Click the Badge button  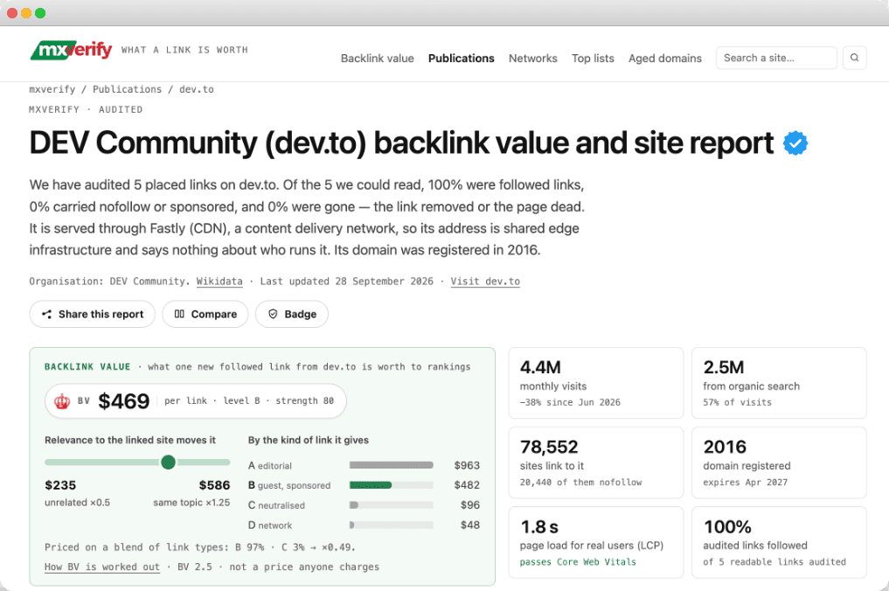pyautogui.click(x=292, y=314)
